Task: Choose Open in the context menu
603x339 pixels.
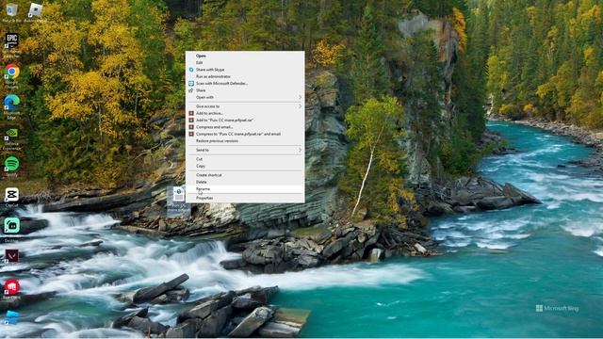Action: (245, 56)
